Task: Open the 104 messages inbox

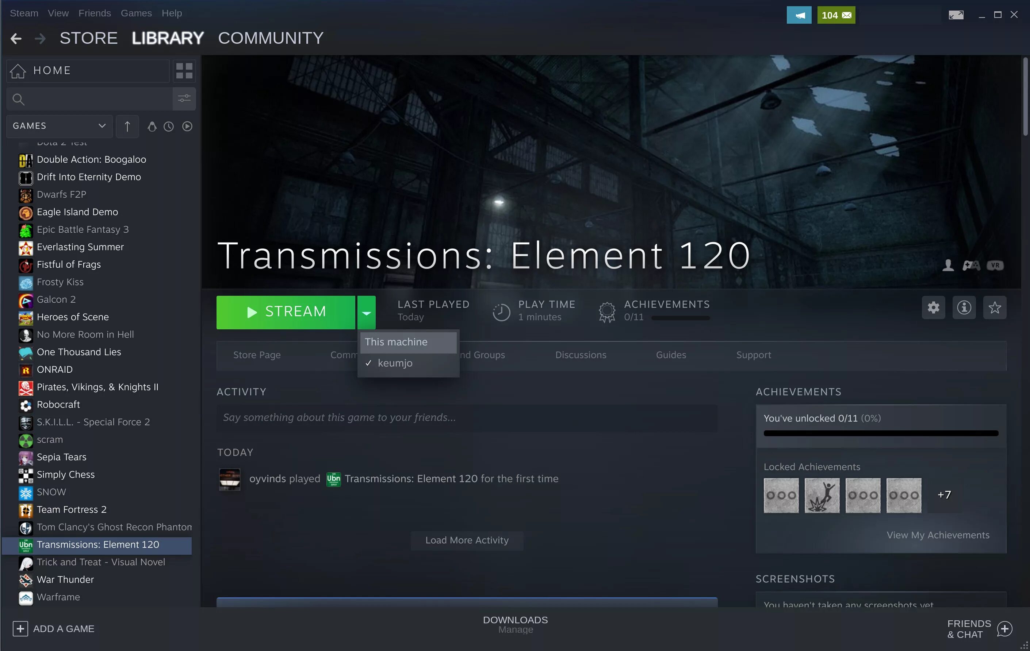Action: click(836, 15)
